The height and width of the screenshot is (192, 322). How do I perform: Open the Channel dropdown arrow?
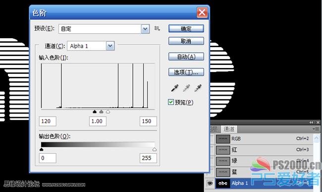tap(110, 46)
